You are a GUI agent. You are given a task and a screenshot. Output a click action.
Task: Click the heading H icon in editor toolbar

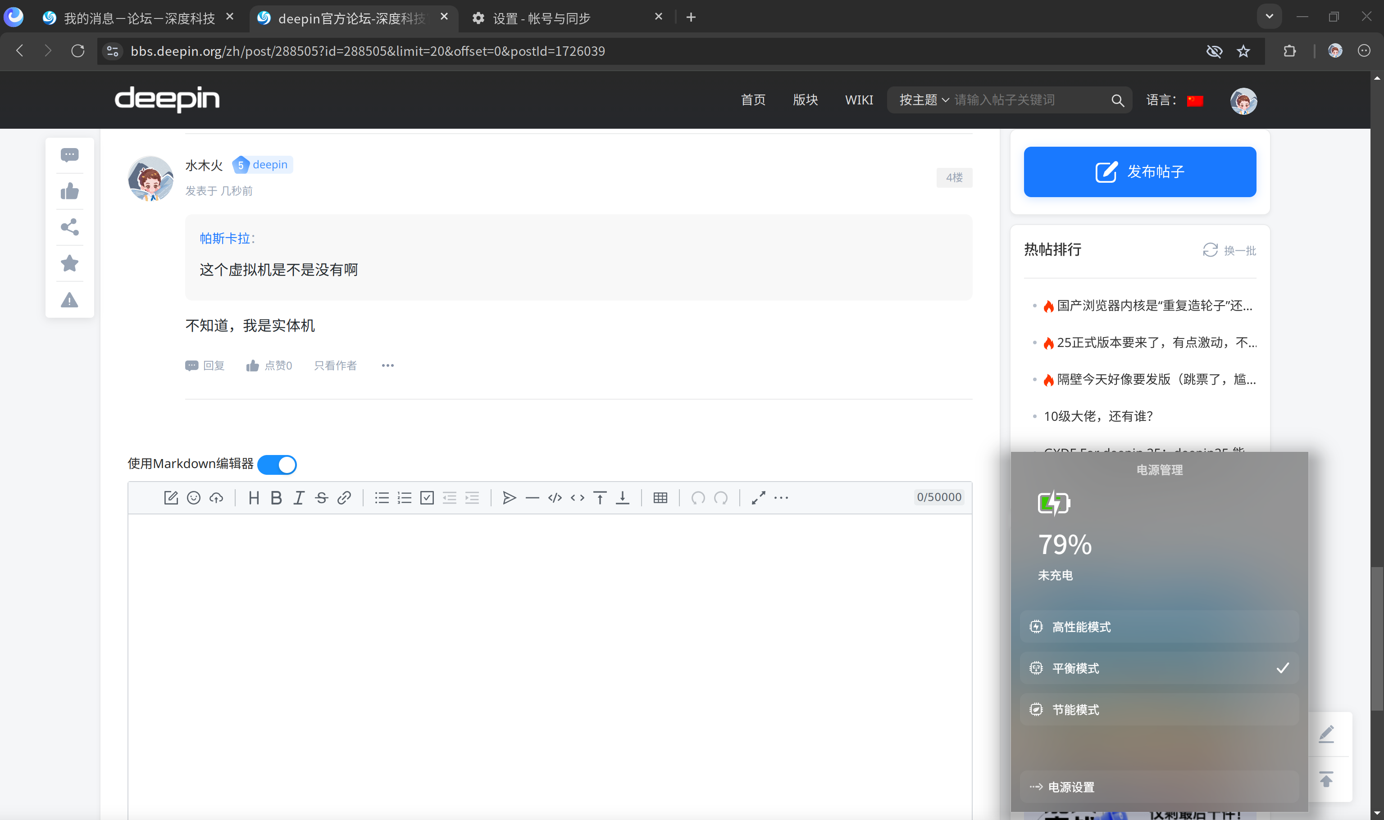254,498
